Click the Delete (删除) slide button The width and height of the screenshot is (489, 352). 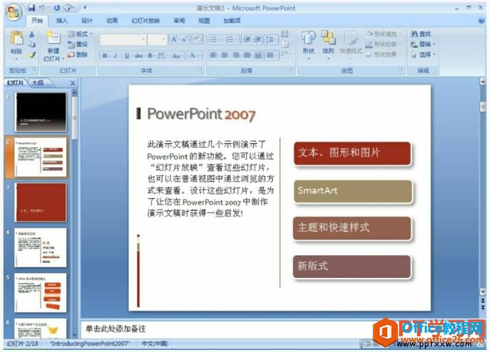tap(78, 55)
